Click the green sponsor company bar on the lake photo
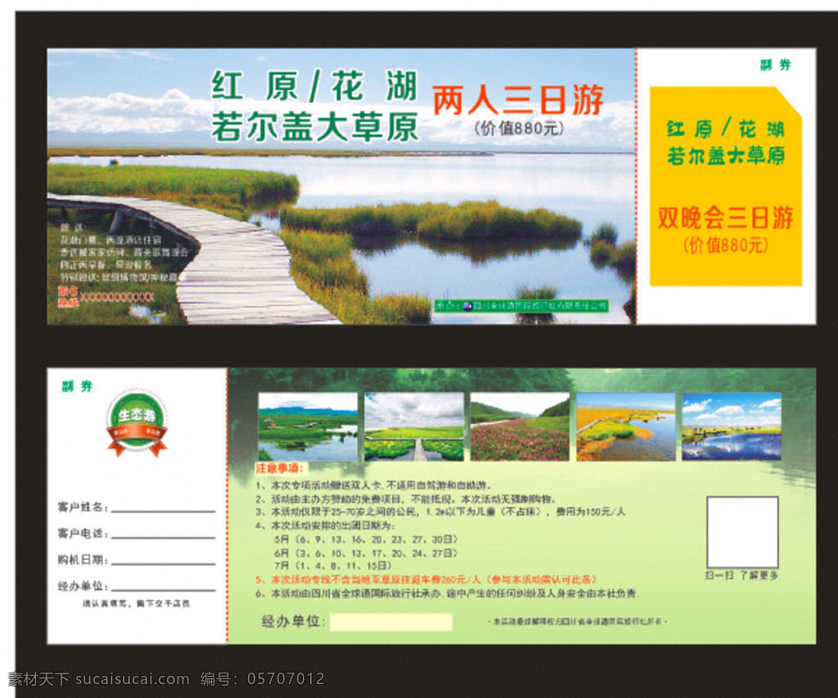This screenshot has height=698, width=838. click(521, 306)
